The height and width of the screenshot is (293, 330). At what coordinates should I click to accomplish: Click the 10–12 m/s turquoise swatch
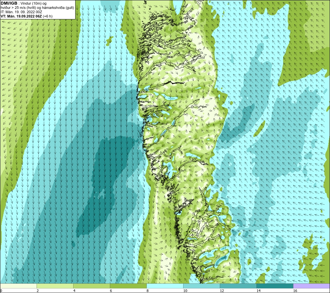[x=202, y=286]
